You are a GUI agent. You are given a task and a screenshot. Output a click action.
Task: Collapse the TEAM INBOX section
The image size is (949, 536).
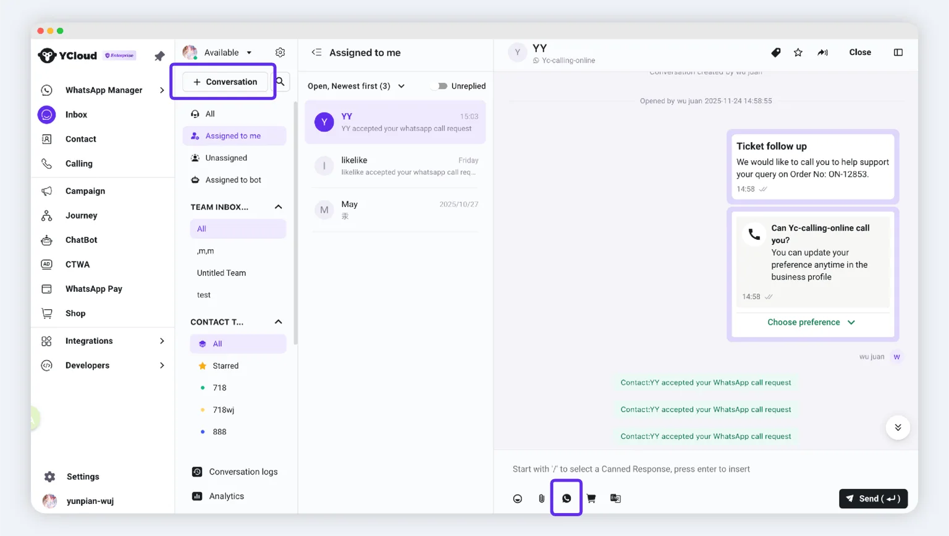pos(279,207)
